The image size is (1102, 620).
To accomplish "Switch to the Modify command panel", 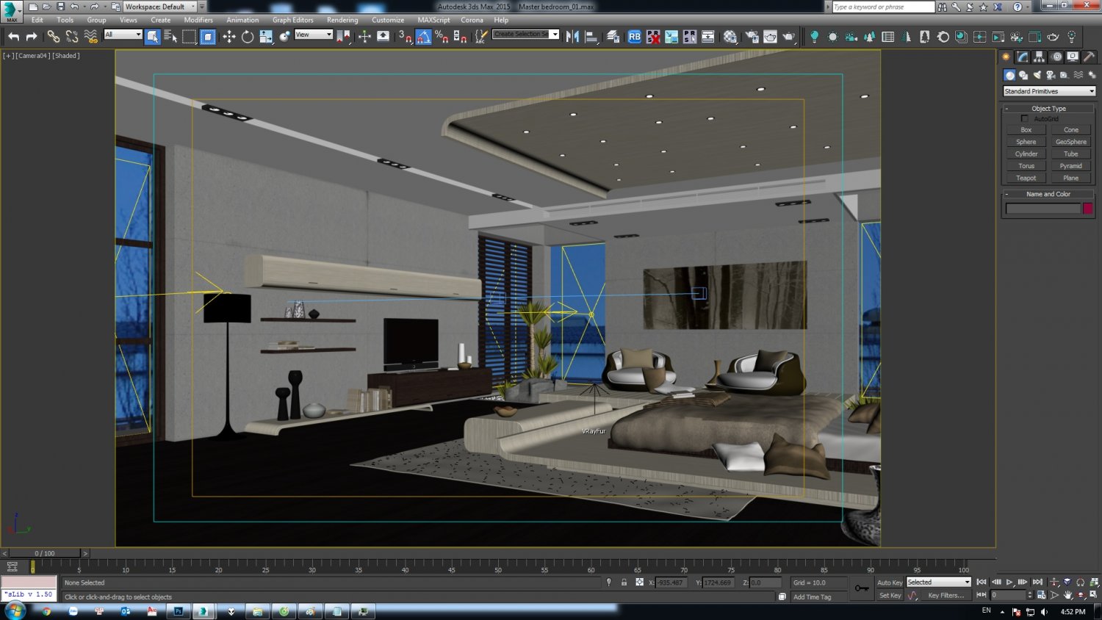I will pos(1023,57).
